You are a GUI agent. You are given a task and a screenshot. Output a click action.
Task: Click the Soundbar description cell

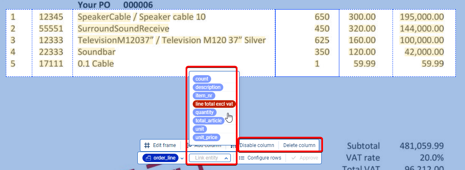tap(96, 52)
